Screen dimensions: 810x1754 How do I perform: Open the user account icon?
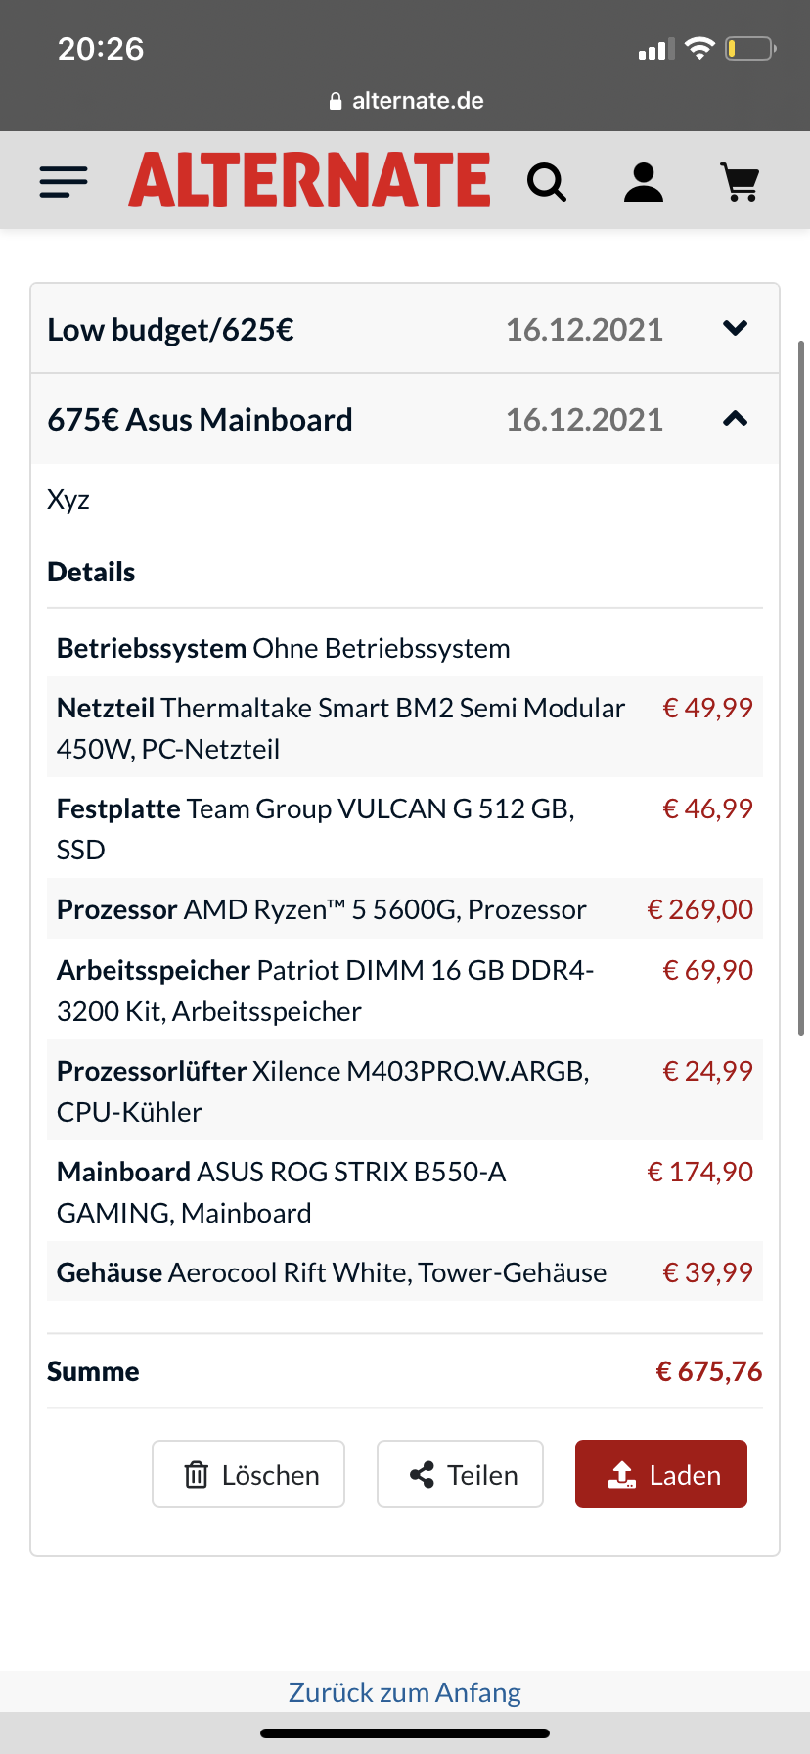pos(644,182)
